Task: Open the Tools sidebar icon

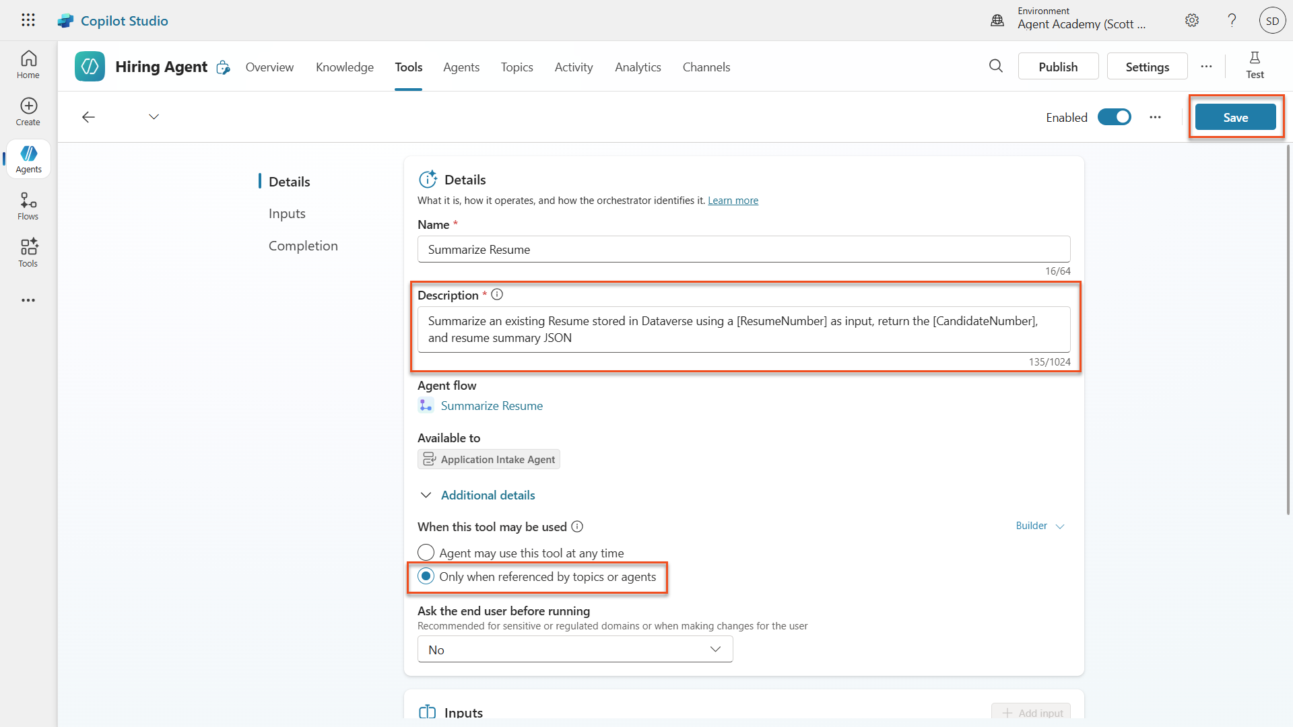Action: click(28, 253)
